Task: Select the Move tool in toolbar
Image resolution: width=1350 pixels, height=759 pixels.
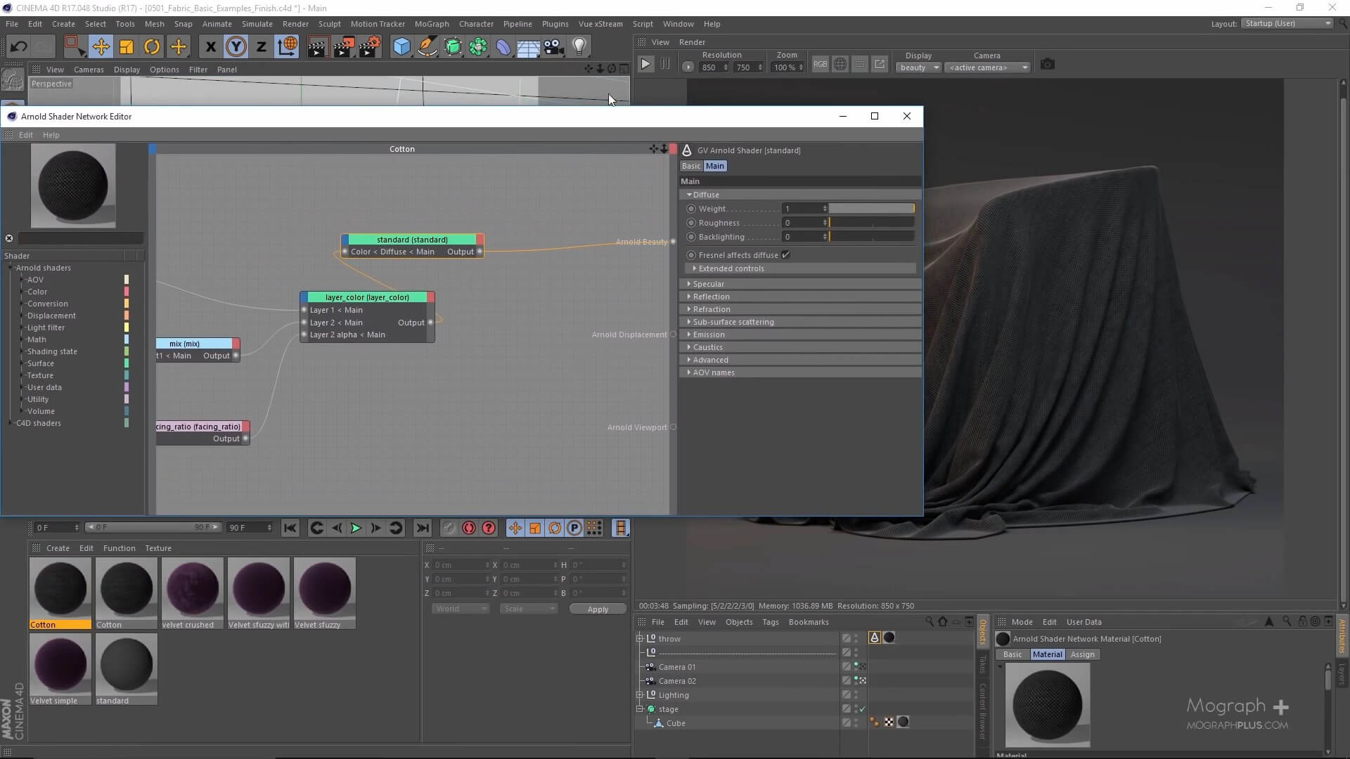Action: point(101,47)
